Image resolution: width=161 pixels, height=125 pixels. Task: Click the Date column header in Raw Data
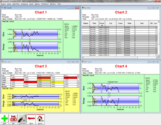[129, 23]
